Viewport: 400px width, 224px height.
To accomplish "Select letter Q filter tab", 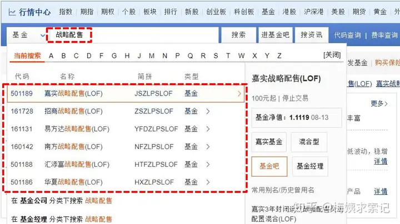I will (191, 56).
